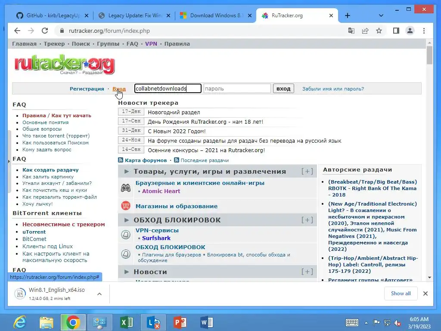Screen dimensions: 441x331
Task: Close the downloads bar
Action: point(425,294)
